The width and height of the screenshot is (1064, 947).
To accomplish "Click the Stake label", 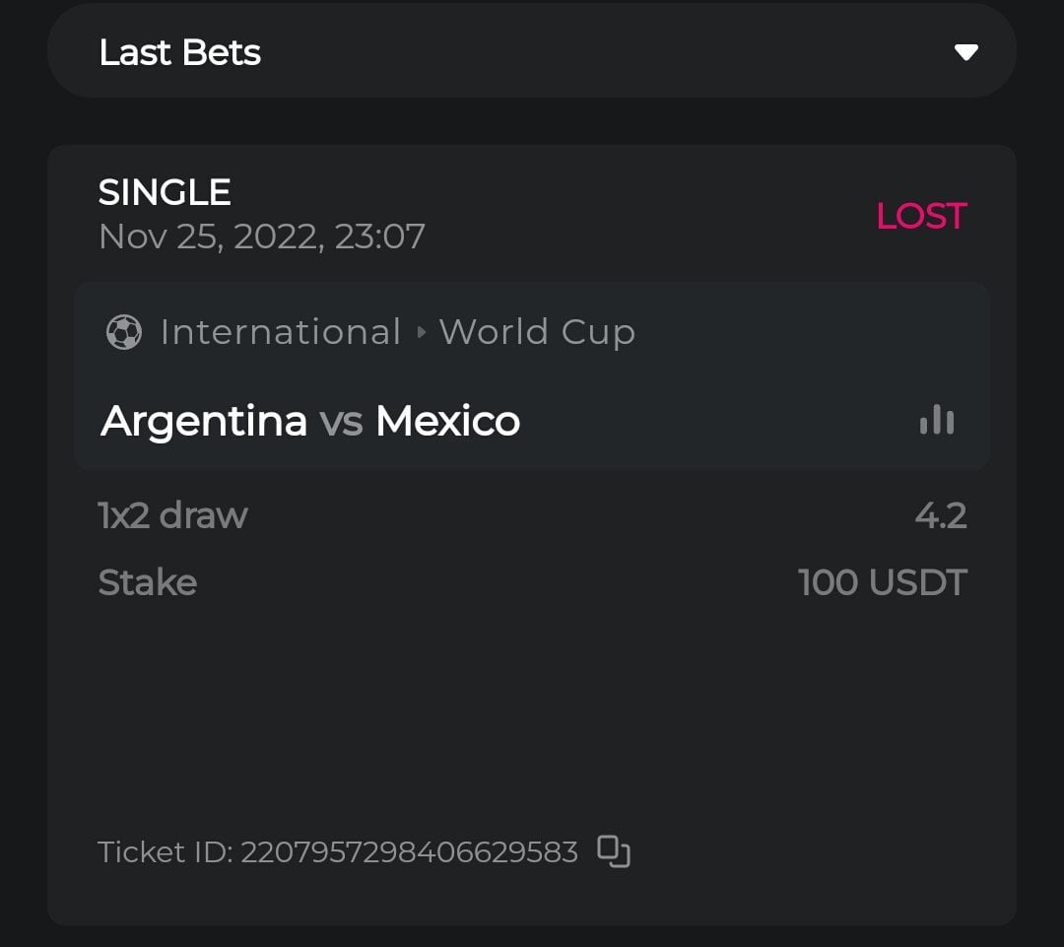I will (x=148, y=582).
